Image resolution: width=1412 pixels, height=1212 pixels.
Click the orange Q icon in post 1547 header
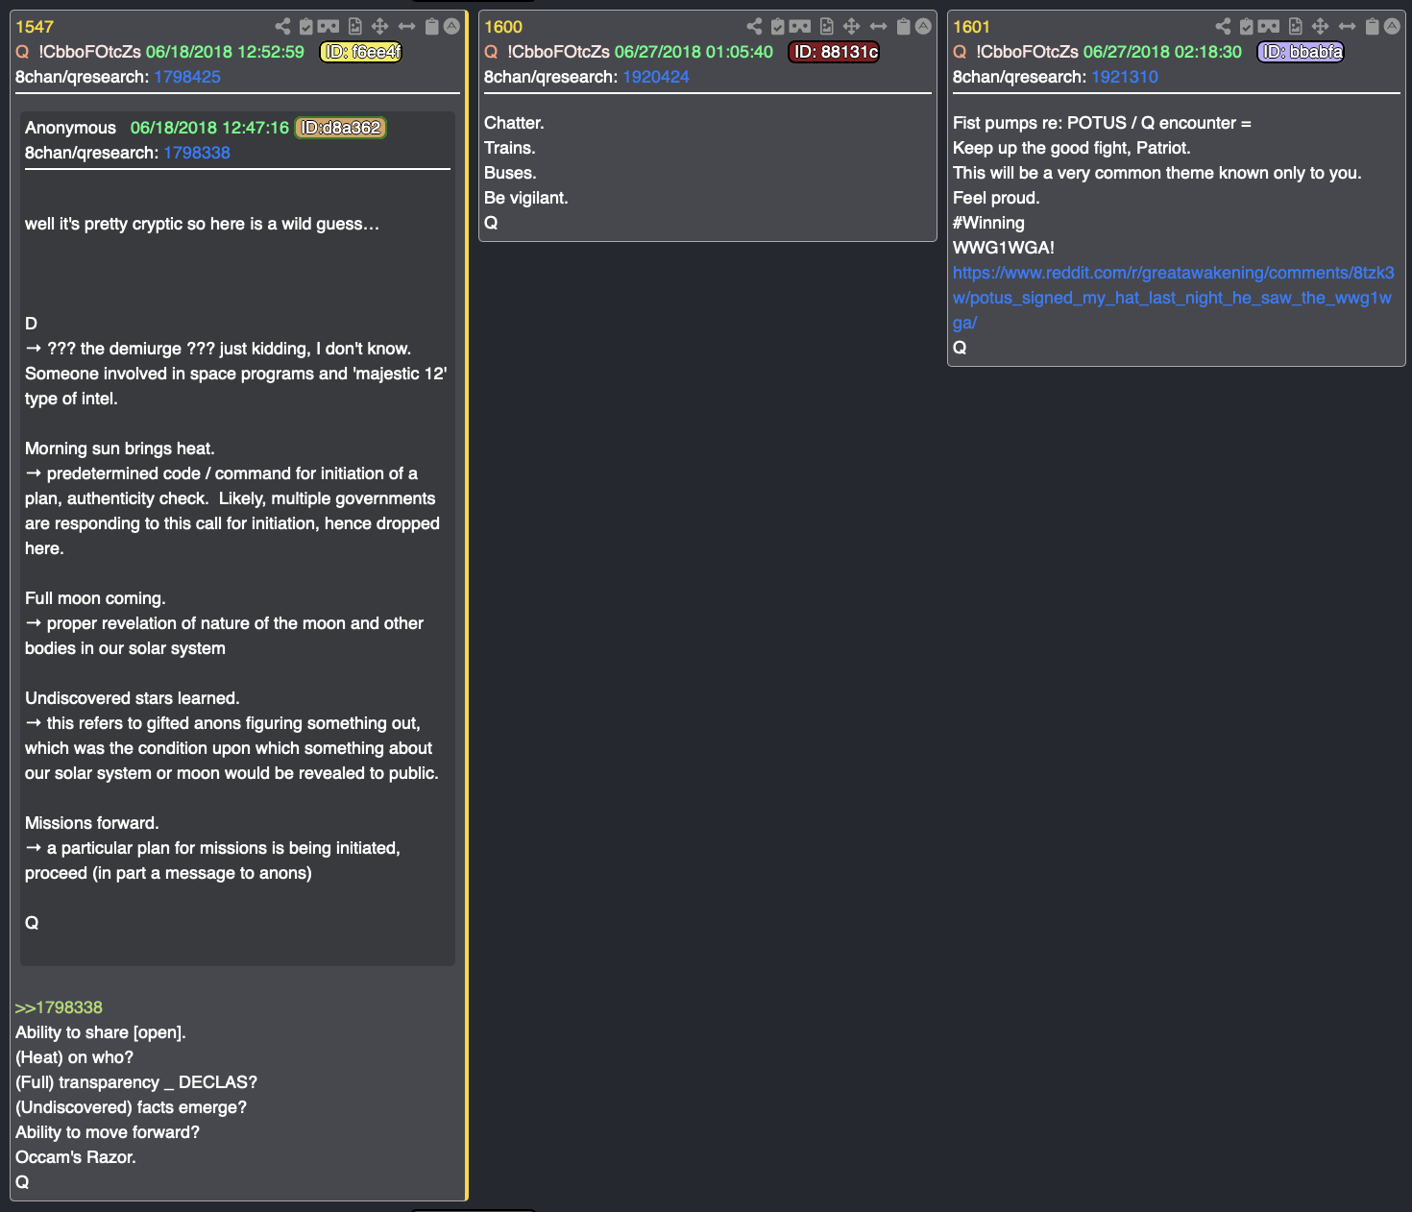tap(22, 52)
